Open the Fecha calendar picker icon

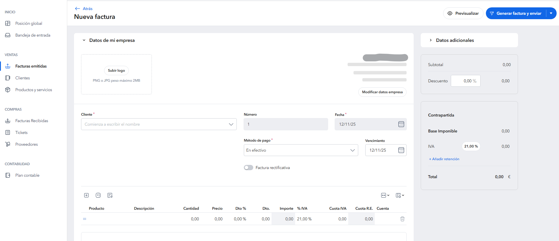[401, 124]
